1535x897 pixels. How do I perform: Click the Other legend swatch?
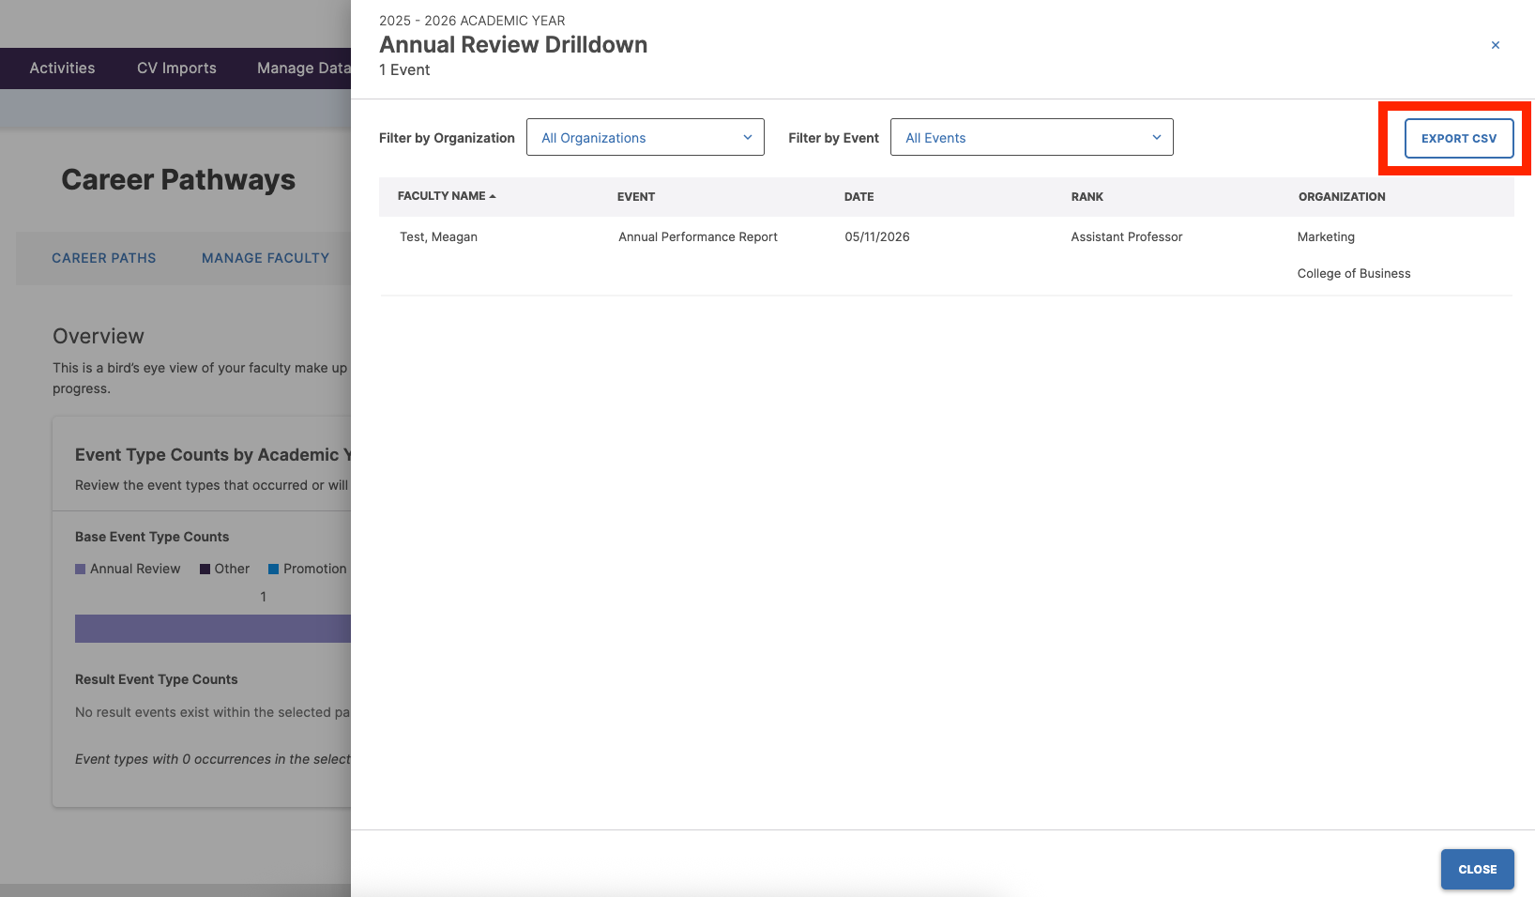click(205, 569)
